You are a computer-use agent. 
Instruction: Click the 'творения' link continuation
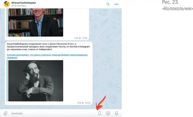[12, 58]
